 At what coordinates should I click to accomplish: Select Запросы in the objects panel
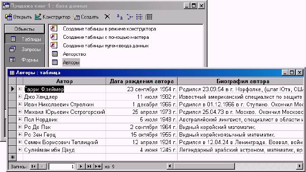pos(25,50)
